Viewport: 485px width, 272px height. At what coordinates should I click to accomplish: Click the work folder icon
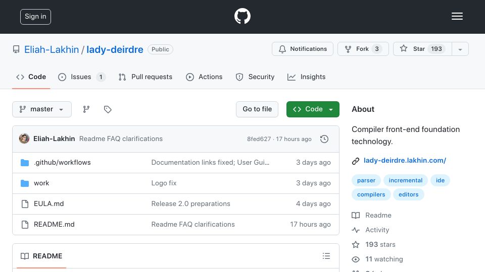(25, 183)
